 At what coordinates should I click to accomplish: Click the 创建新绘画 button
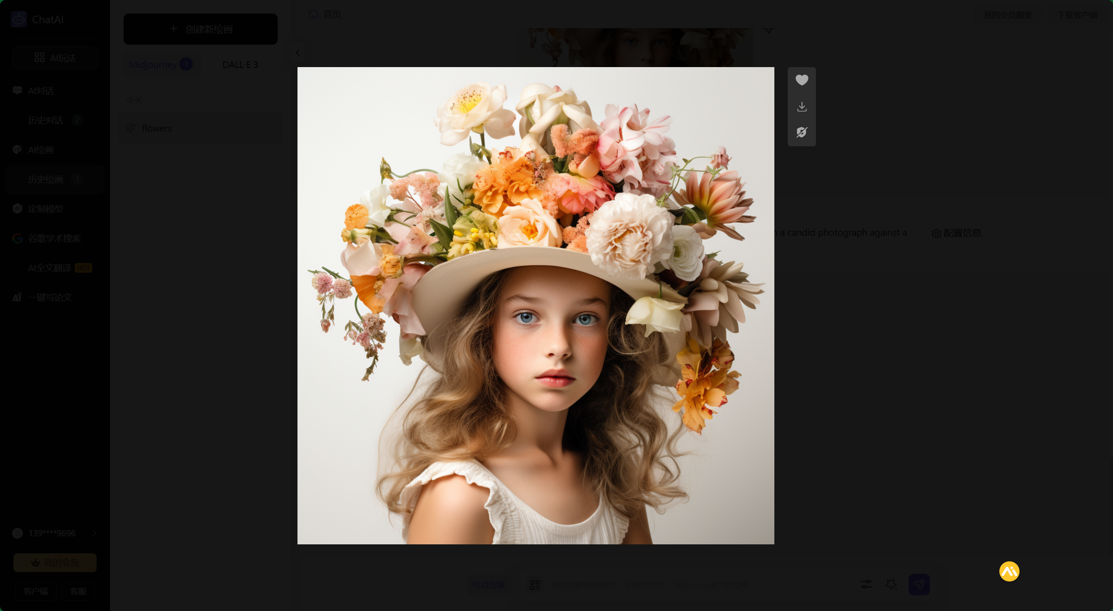(200, 29)
